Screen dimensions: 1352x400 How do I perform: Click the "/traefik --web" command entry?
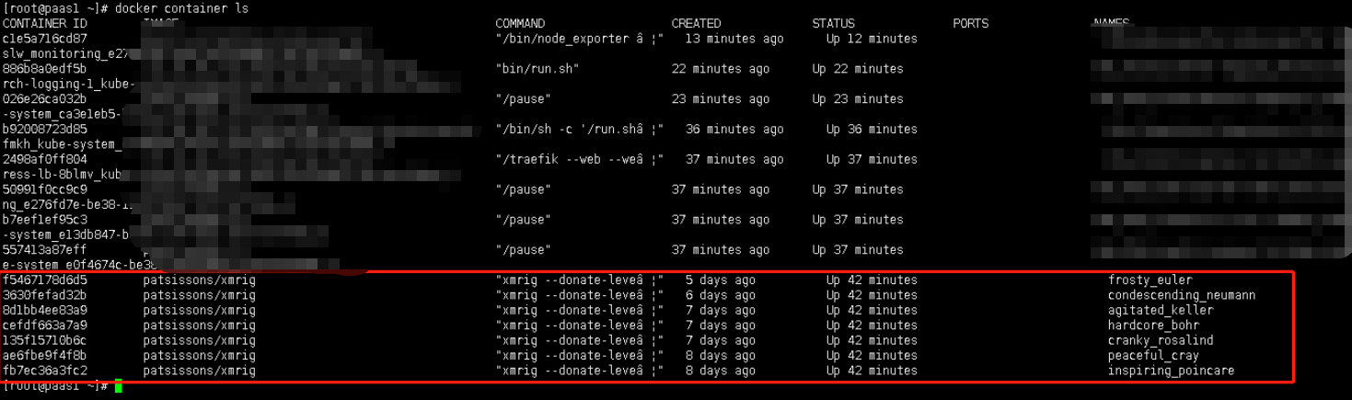pyautogui.click(x=580, y=160)
